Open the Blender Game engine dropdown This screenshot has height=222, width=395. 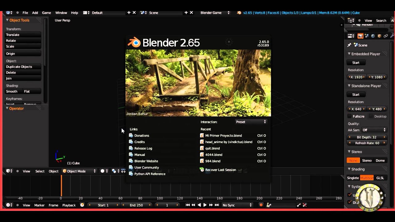(215, 13)
